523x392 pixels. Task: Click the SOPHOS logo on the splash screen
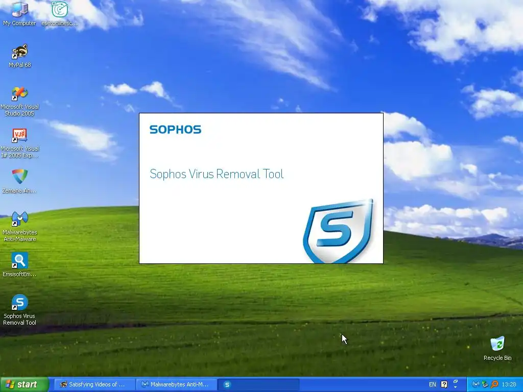coord(176,130)
